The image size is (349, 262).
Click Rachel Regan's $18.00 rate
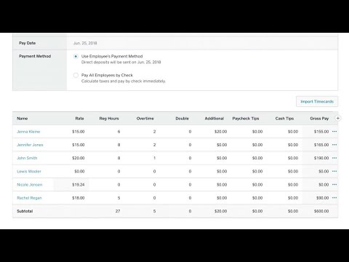tap(79, 198)
